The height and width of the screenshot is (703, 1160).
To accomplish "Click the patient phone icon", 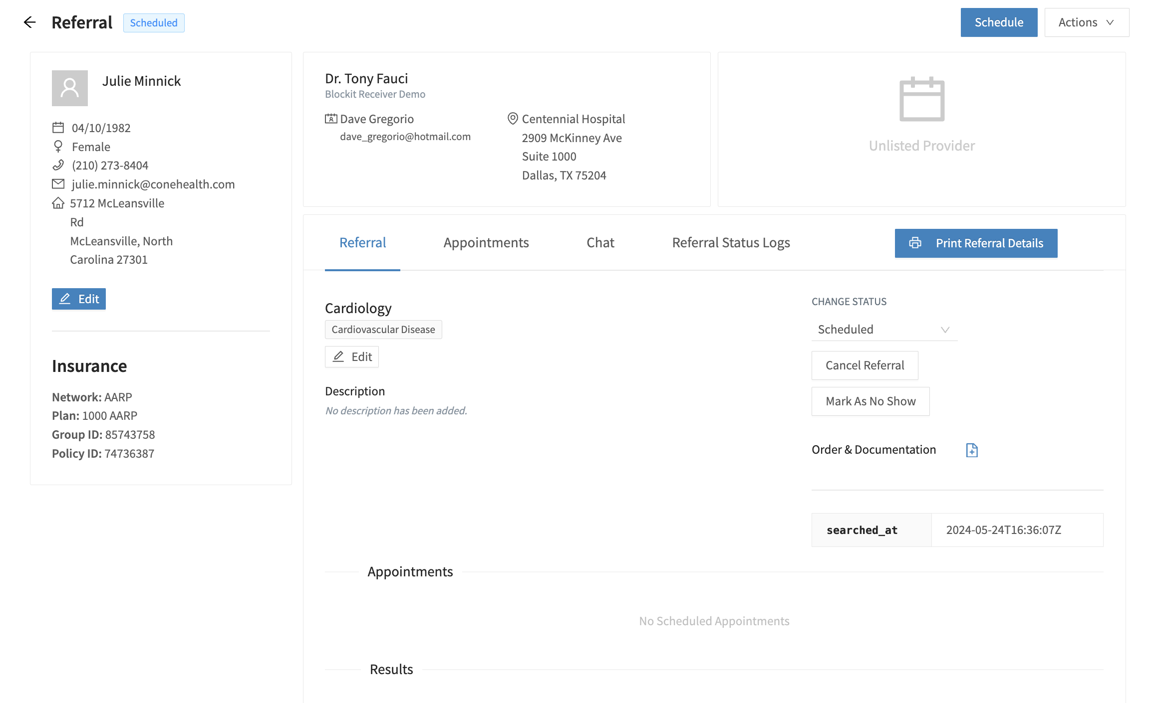I will tap(58, 165).
